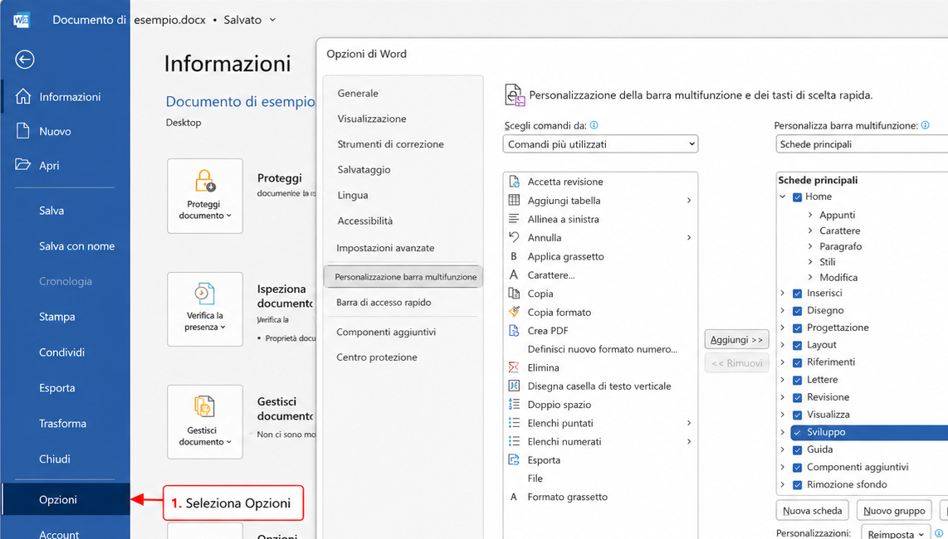
Task: Click the Disegna casella di testo verticale icon
Action: coord(514,386)
